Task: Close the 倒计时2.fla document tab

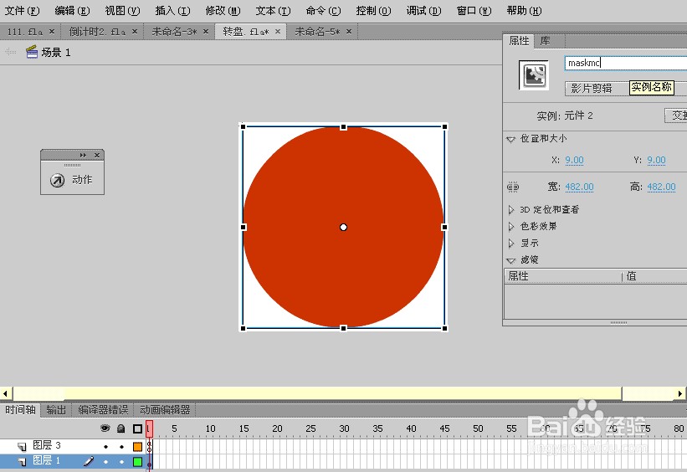Action: pyautogui.click(x=135, y=32)
